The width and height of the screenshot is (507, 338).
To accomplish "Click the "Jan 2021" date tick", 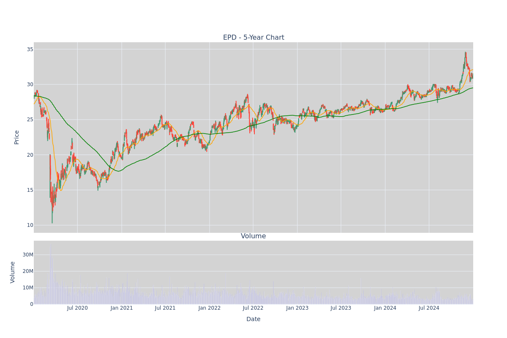I will (122, 308).
